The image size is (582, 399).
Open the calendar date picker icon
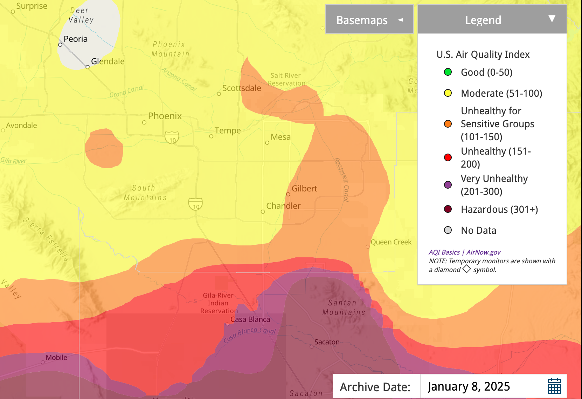(x=554, y=386)
